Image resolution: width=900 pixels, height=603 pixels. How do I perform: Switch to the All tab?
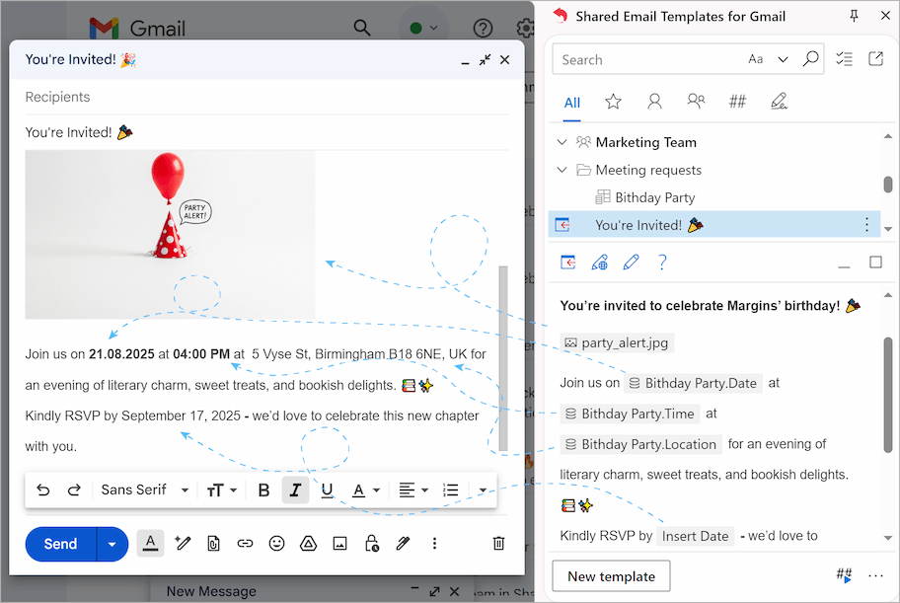(x=571, y=103)
